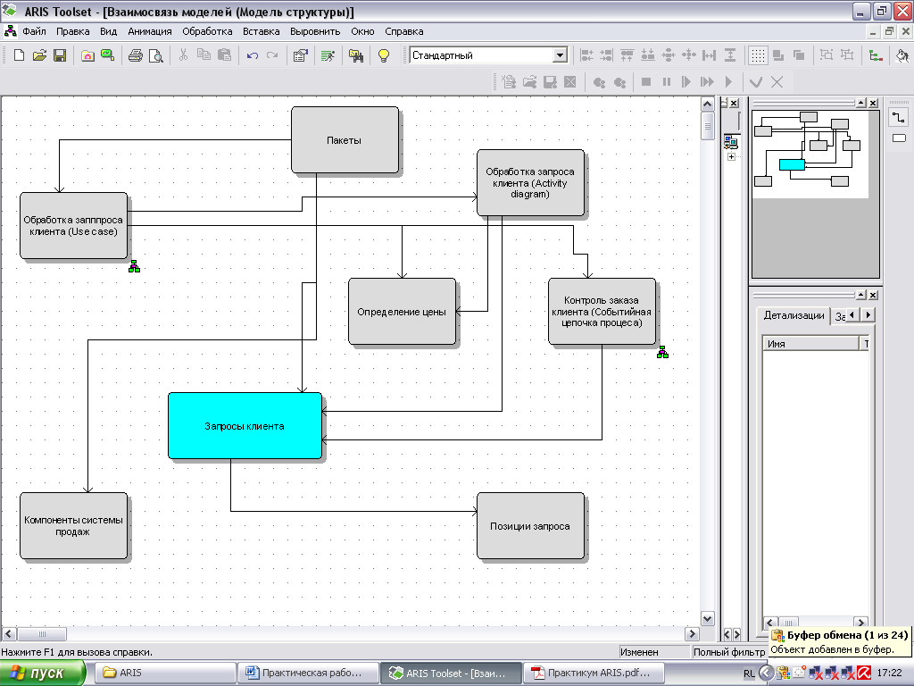Cut the selection with the scissors icon
Image resolution: width=914 pixels, height=686 pixels.
[183, 55]
